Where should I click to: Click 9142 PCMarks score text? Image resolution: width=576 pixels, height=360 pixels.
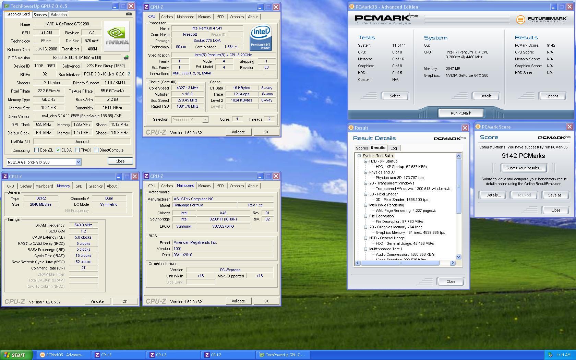click(x=523, y=156)
